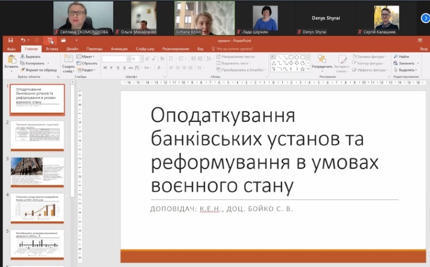The height and width of the screenshot is (267, 430).
Task: Click the 'Что вы хотите сделать?' search field
Action: [x=232, y=49]
